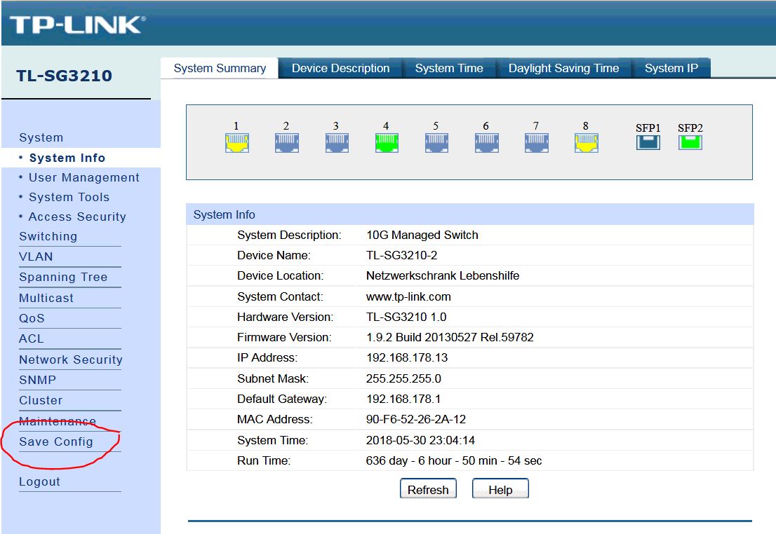Click location Netzwerkschrank Lebenshilfe
This screenshot has width=776, height=534.
(443, 275)
